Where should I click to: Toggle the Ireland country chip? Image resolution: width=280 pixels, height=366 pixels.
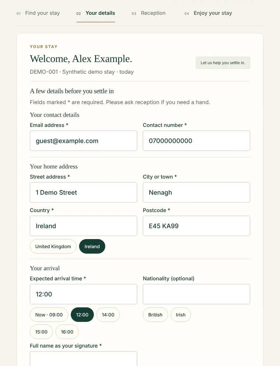[x=92, y=246]
